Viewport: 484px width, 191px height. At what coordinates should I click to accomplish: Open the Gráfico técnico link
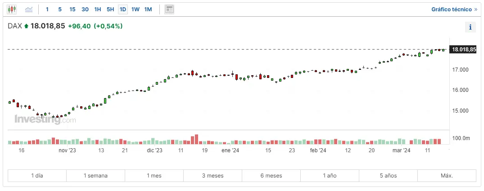(454, 9)
